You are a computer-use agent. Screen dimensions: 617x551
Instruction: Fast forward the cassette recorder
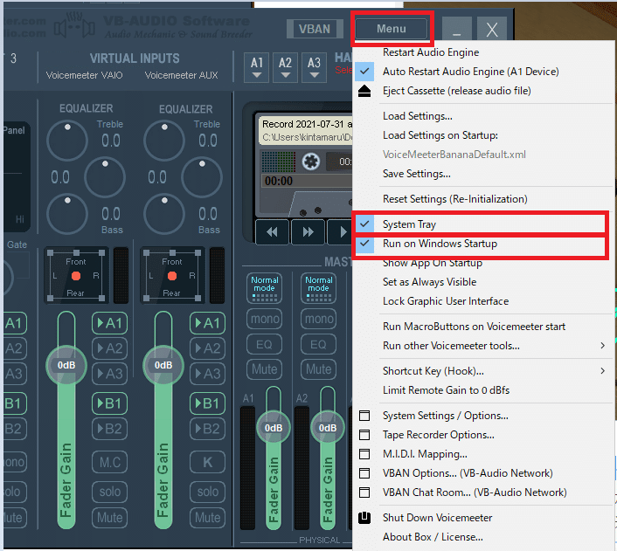point(308,232)
